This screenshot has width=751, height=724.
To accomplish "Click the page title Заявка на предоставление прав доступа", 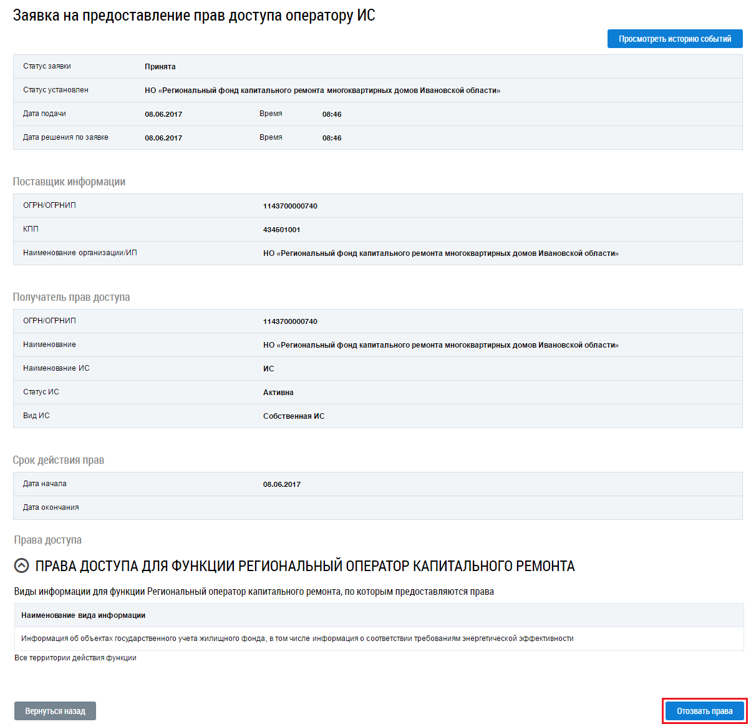I will (x=194, y=16).
